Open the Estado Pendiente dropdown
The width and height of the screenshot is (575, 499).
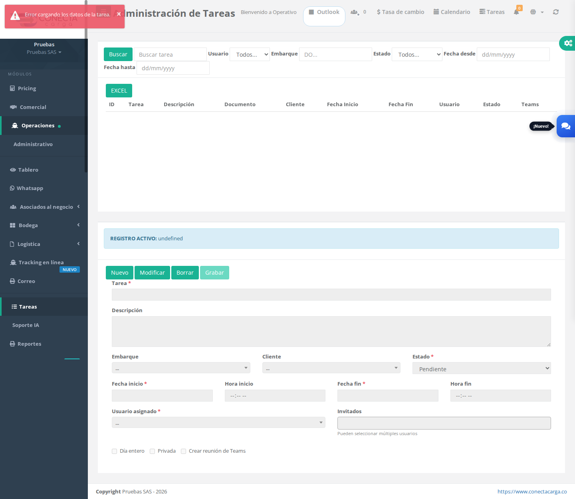[482, 368]
